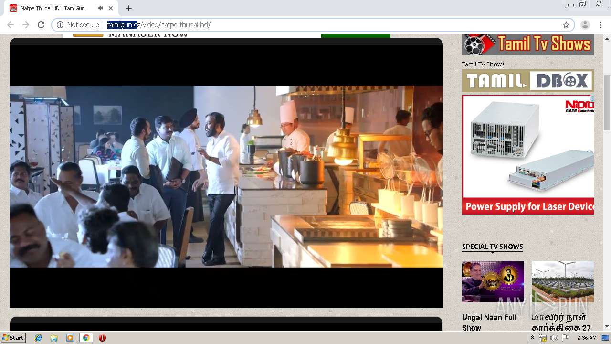The width and height of the screenshot is (611, 344).
Task: Close the Natpe Thunai HD tab
Action: (x=112, y=8)
